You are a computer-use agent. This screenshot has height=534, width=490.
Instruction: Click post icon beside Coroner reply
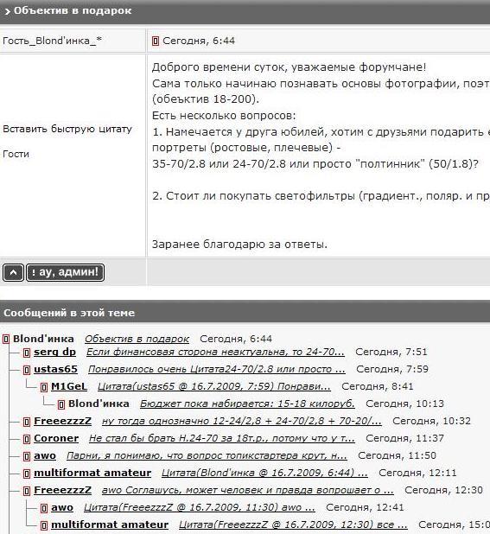point(27,439)
